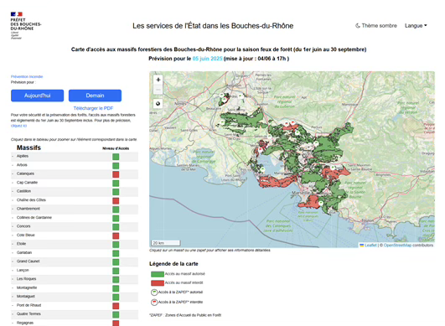This screenshot has height=326, width=445.
Task: Click the Calanques red access swatch
Action: (116, 174)
